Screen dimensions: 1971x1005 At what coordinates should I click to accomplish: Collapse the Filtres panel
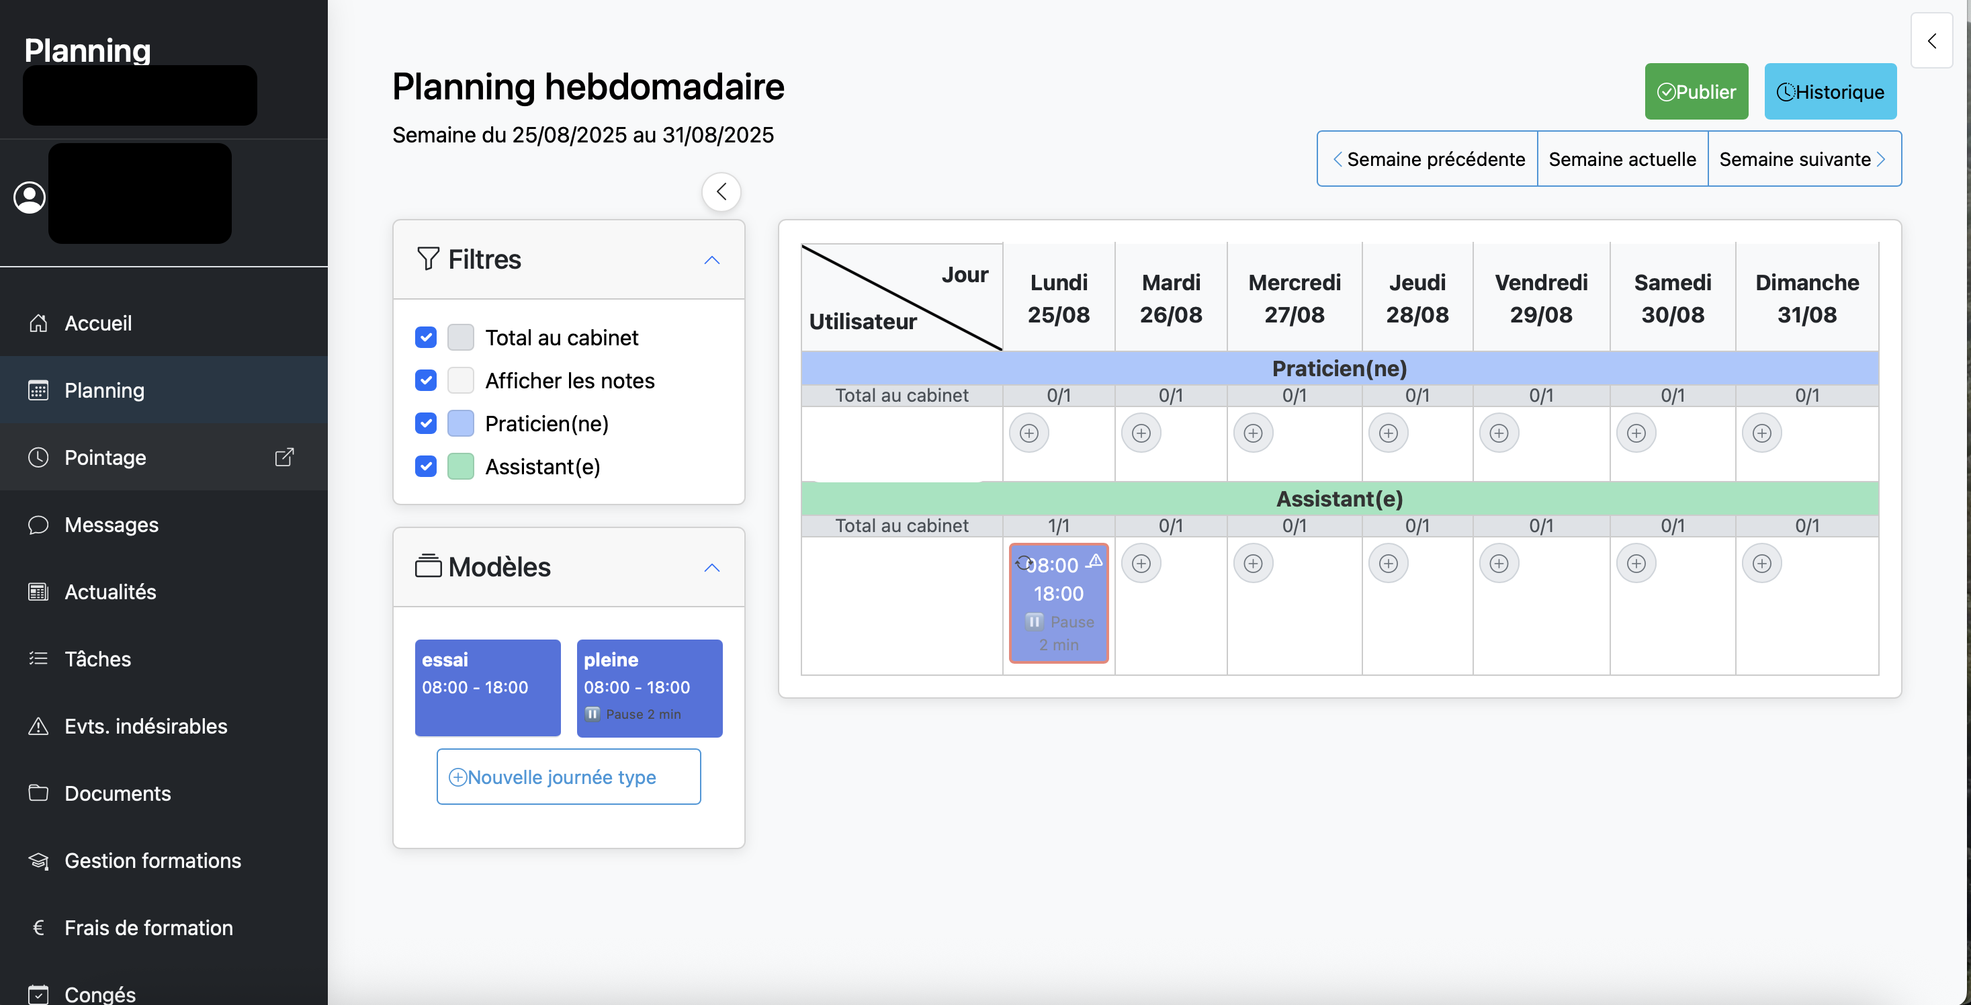(x=711, y=260)
